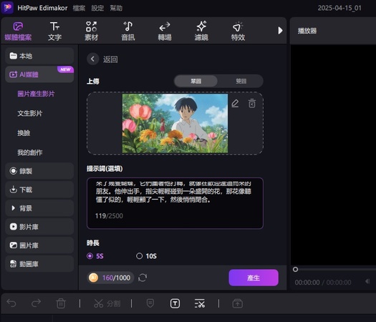Open the 檔案 file menu
Image resolution: width=376 pixels, height=322 pixels.
click(79, 8)
